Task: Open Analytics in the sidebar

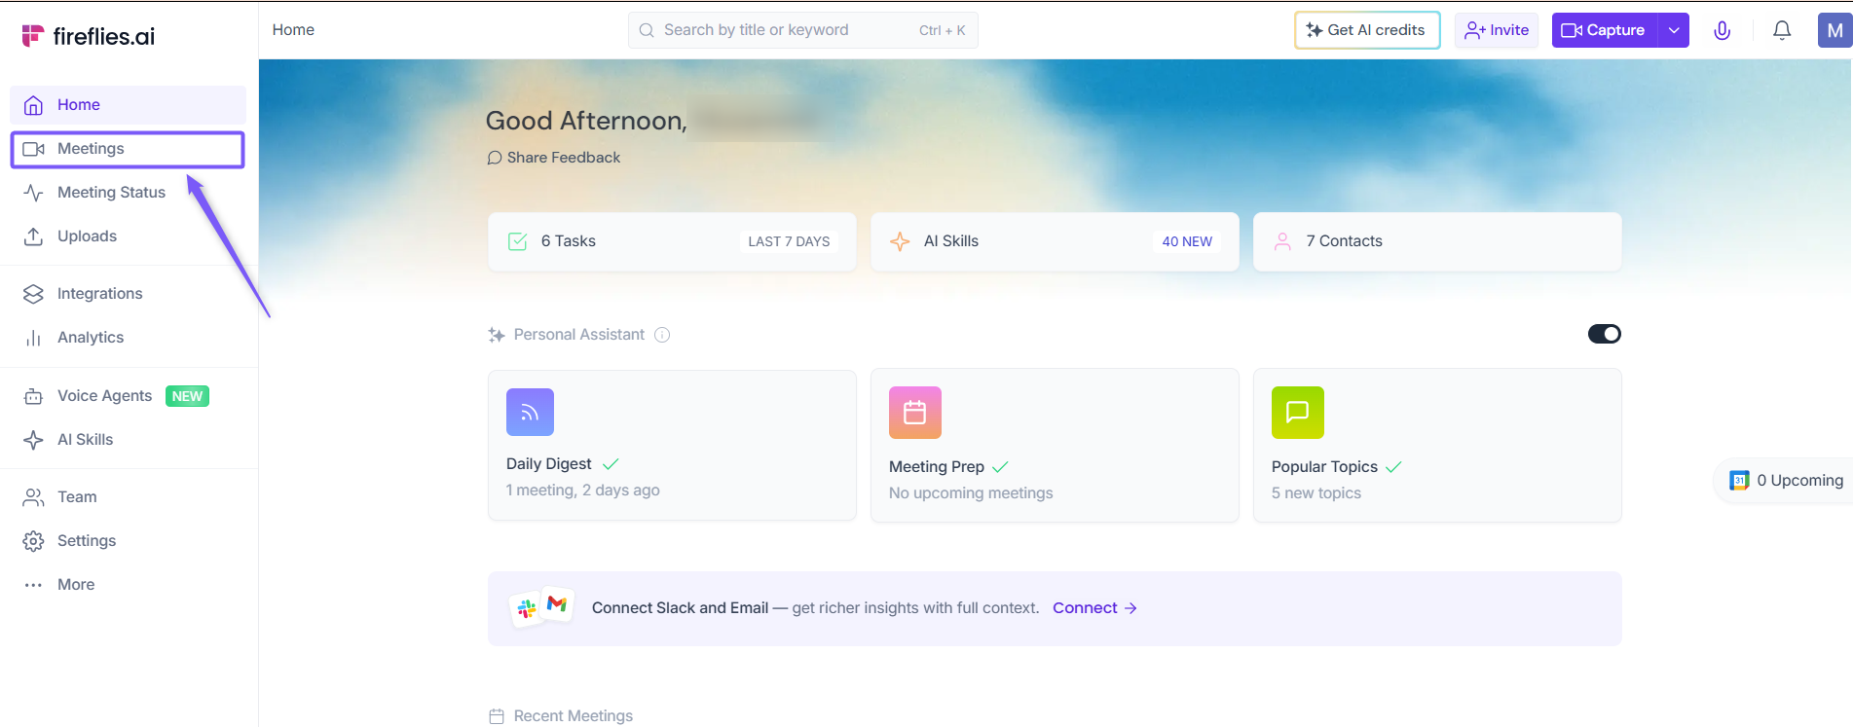Action: (128, 338)
